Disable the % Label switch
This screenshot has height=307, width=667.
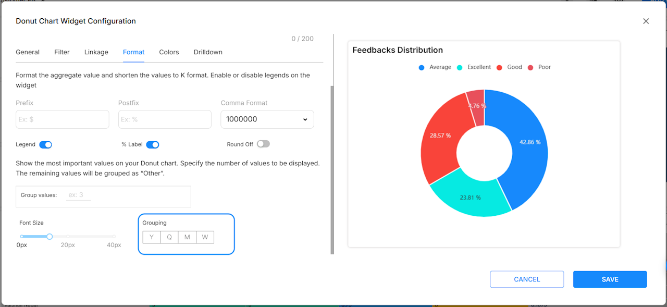[152, 144]
